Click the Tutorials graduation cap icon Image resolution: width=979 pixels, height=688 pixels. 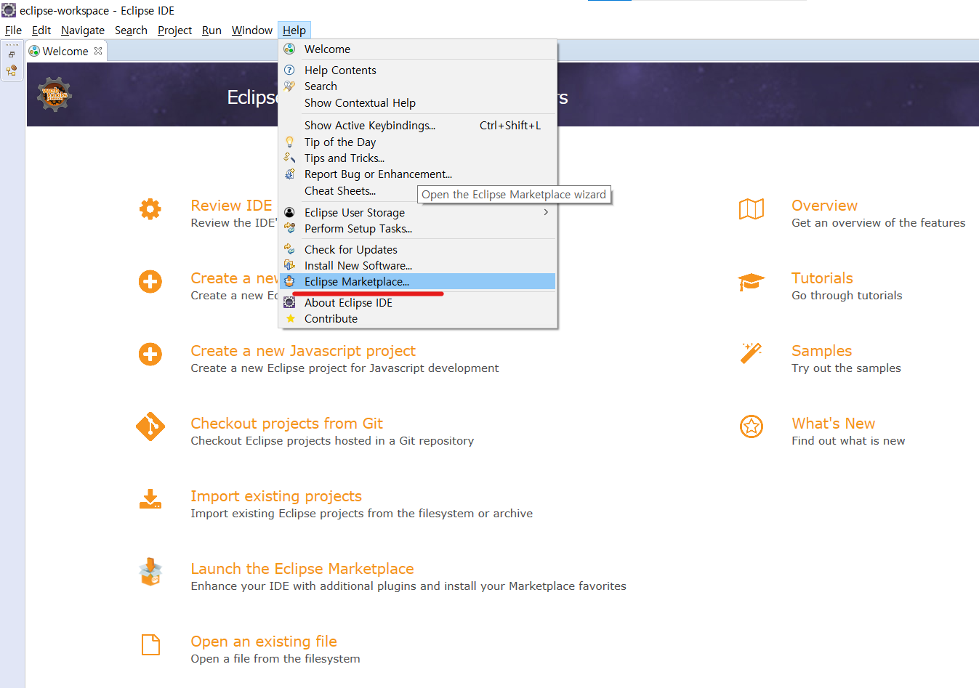click(752, 282)
